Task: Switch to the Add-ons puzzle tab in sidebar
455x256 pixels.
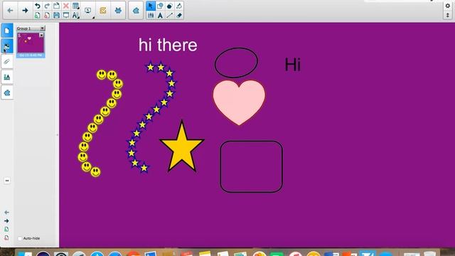Action: coord(7,92)
